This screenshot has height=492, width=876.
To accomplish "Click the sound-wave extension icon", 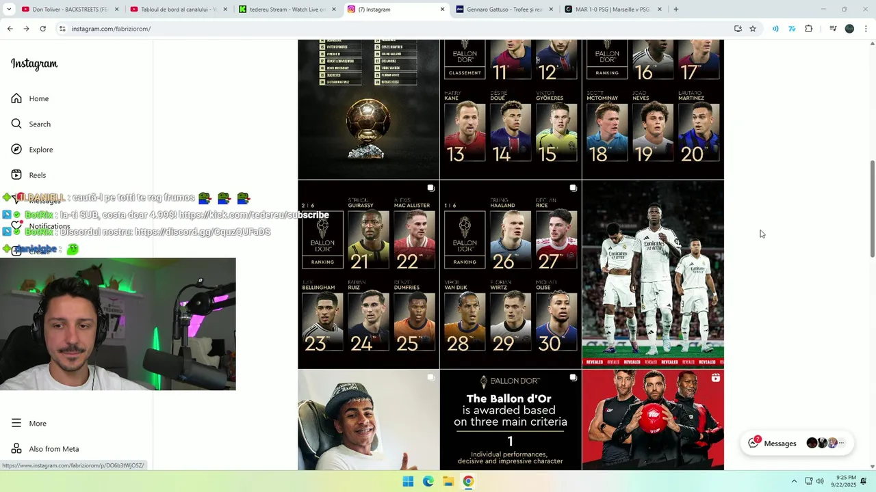I will (x=775, y=29).
